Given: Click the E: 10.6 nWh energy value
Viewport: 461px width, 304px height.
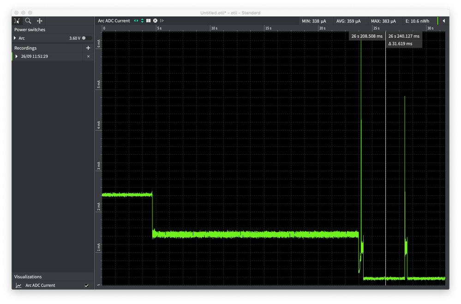Looking at the screenshot, I should click(417, 21).
